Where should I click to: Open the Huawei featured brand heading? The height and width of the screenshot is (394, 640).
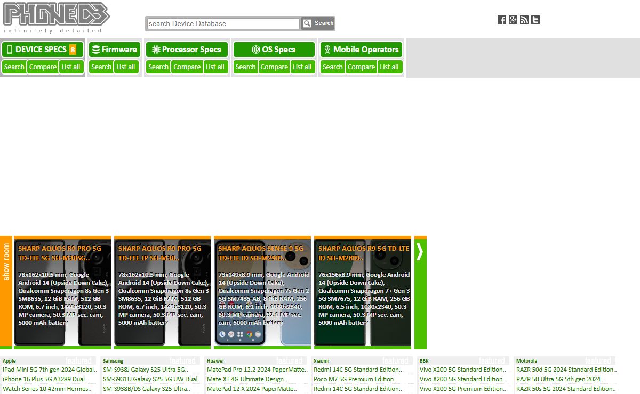point(215,361)
